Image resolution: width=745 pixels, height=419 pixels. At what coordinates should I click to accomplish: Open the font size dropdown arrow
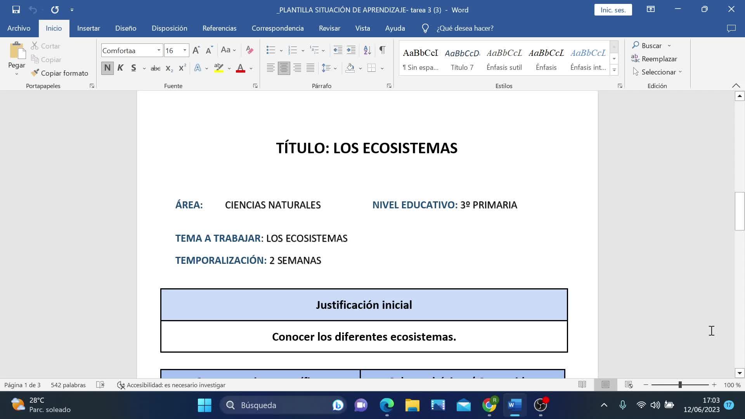[x=185, y=50]
